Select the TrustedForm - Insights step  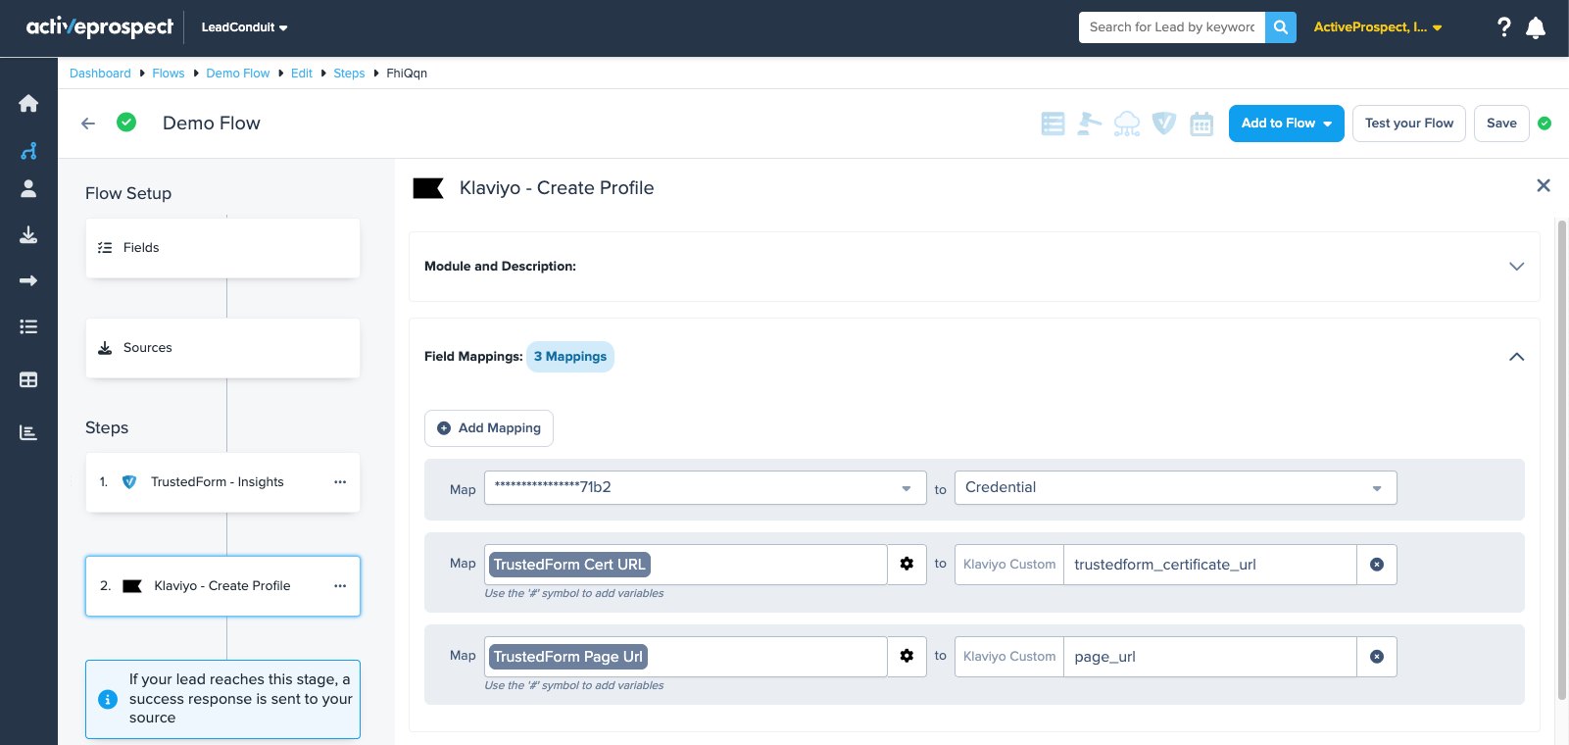(x=222, y=482)
